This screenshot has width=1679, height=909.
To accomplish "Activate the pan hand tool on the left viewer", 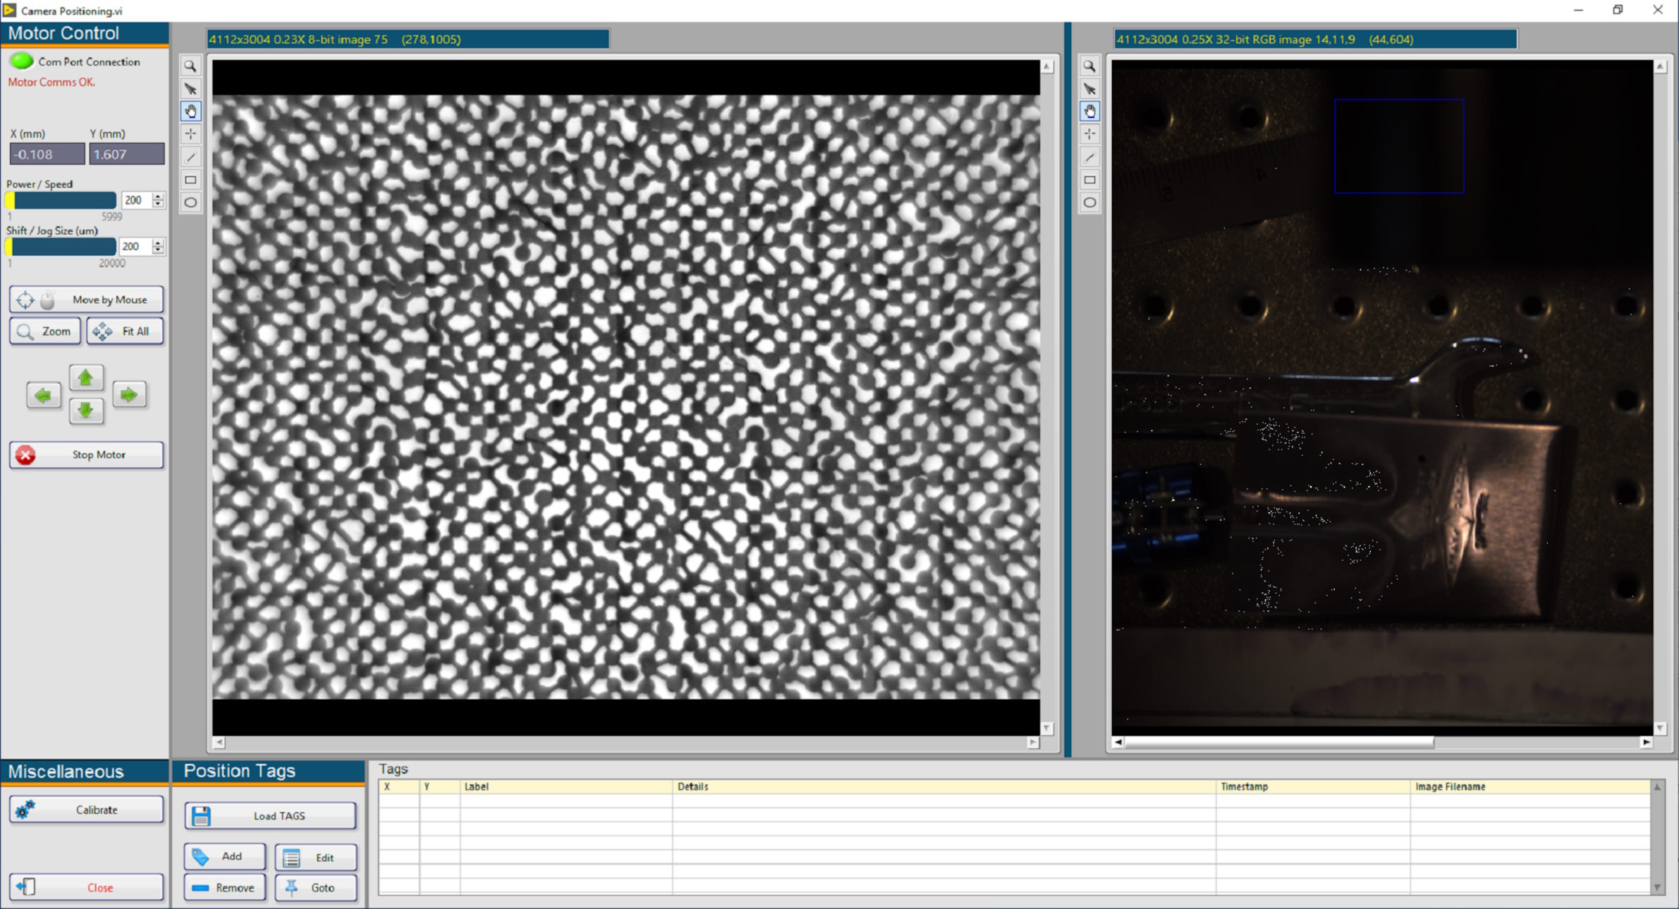I will tap(190, 111).
